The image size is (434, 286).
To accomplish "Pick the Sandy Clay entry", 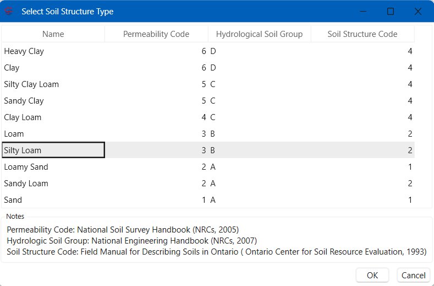I will (x=208, y=101).
